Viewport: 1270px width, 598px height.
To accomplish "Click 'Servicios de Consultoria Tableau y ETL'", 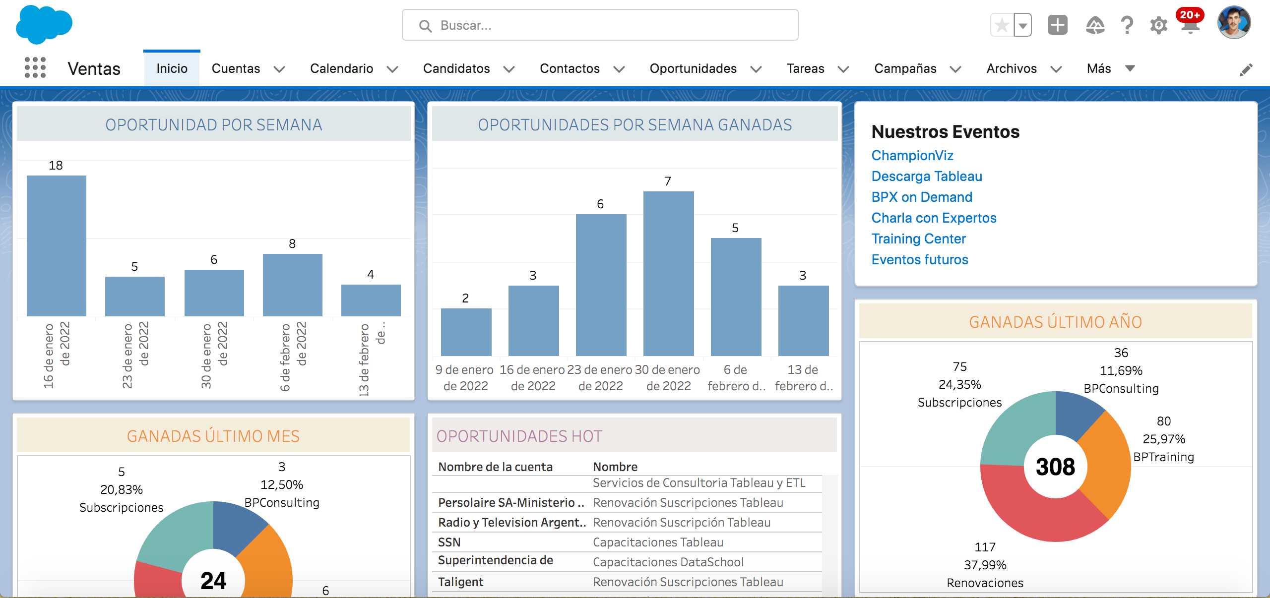I will click(x=699, y=482).
